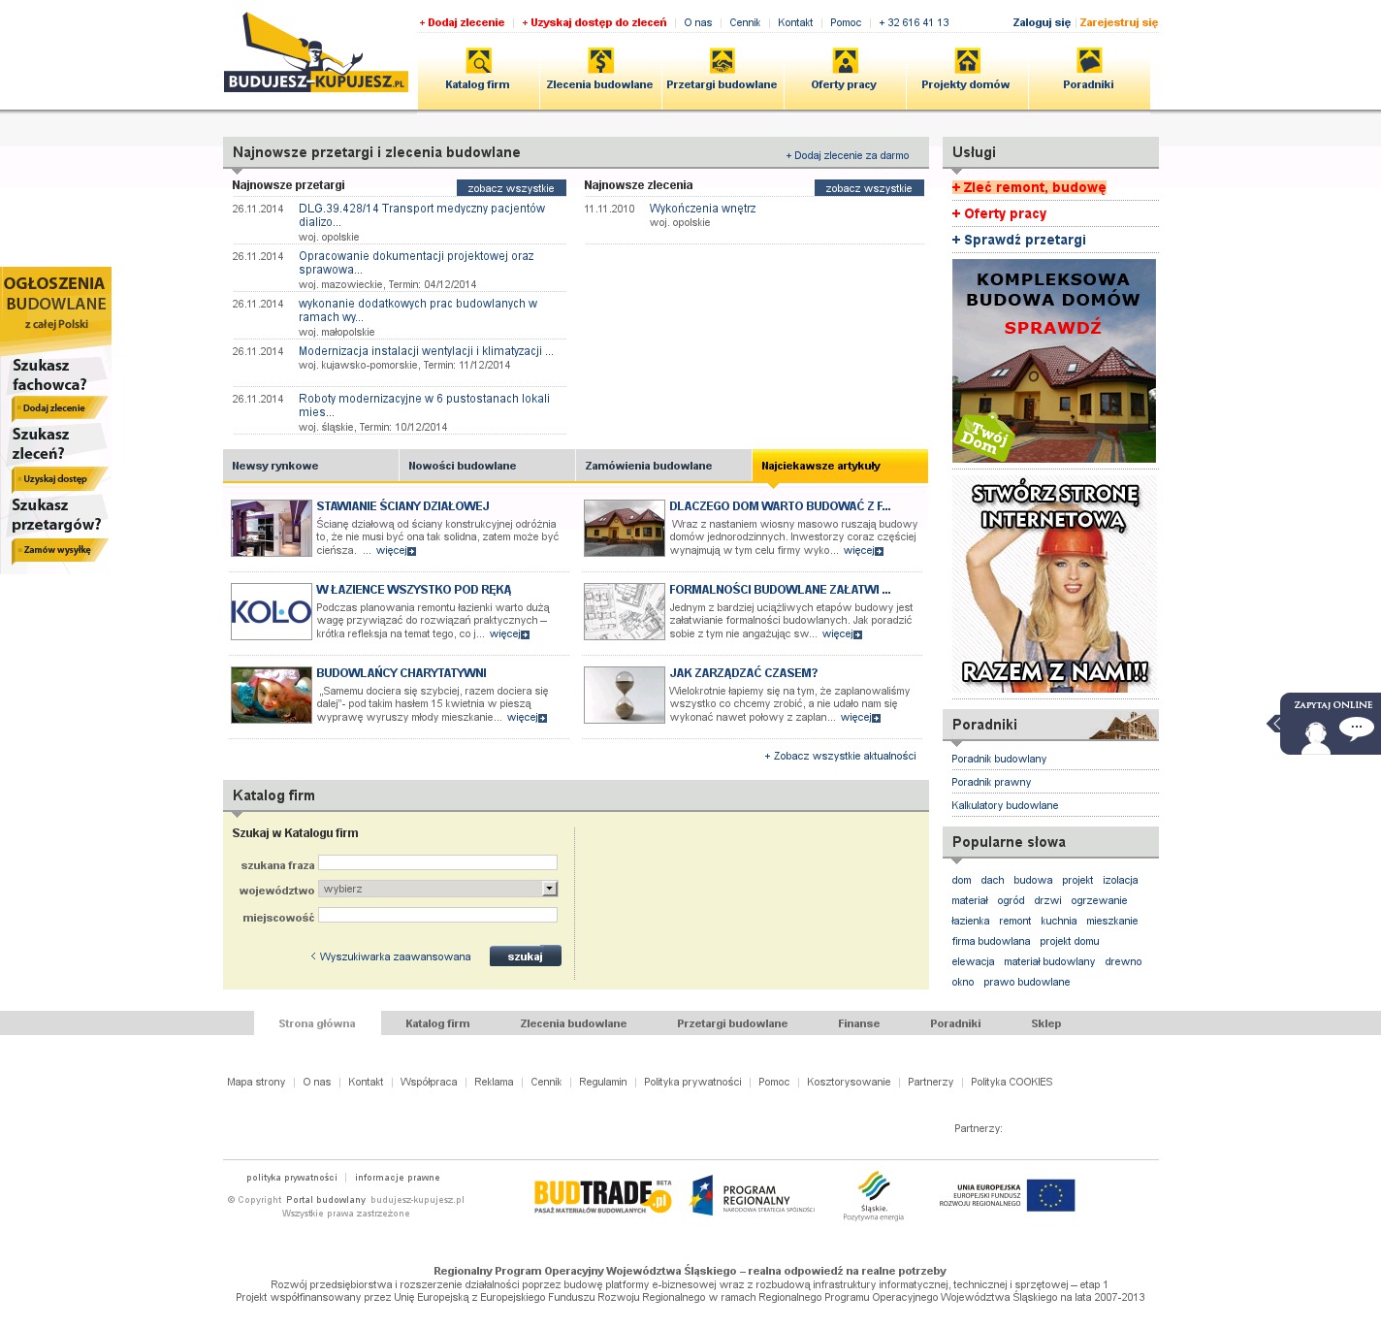Switch to Nowości budowlane tab
The height and width of the screenshot is (1329, 1381).
(487, 466)
